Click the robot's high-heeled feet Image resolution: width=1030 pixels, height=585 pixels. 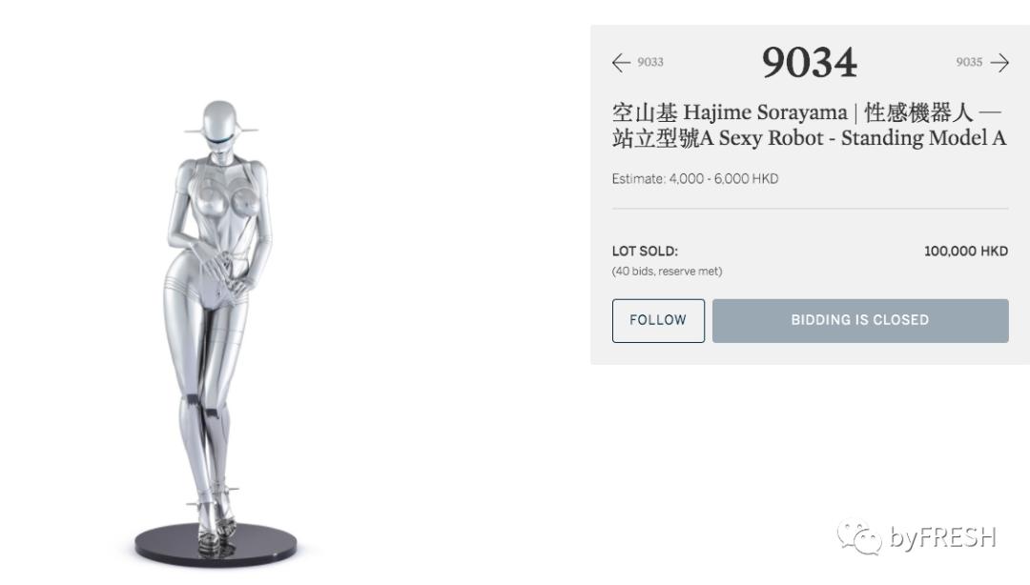click(x=216, y=522)
